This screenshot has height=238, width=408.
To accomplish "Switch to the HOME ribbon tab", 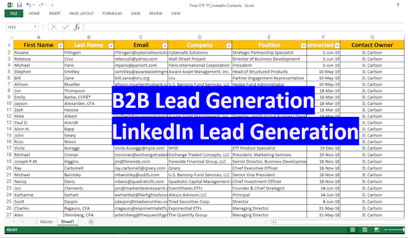I will click(x=34, y=13).
